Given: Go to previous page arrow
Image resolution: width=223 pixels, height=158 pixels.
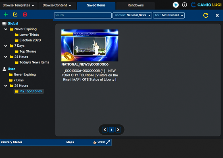Looking at the screenshot, I should click(x=105, y=129).
